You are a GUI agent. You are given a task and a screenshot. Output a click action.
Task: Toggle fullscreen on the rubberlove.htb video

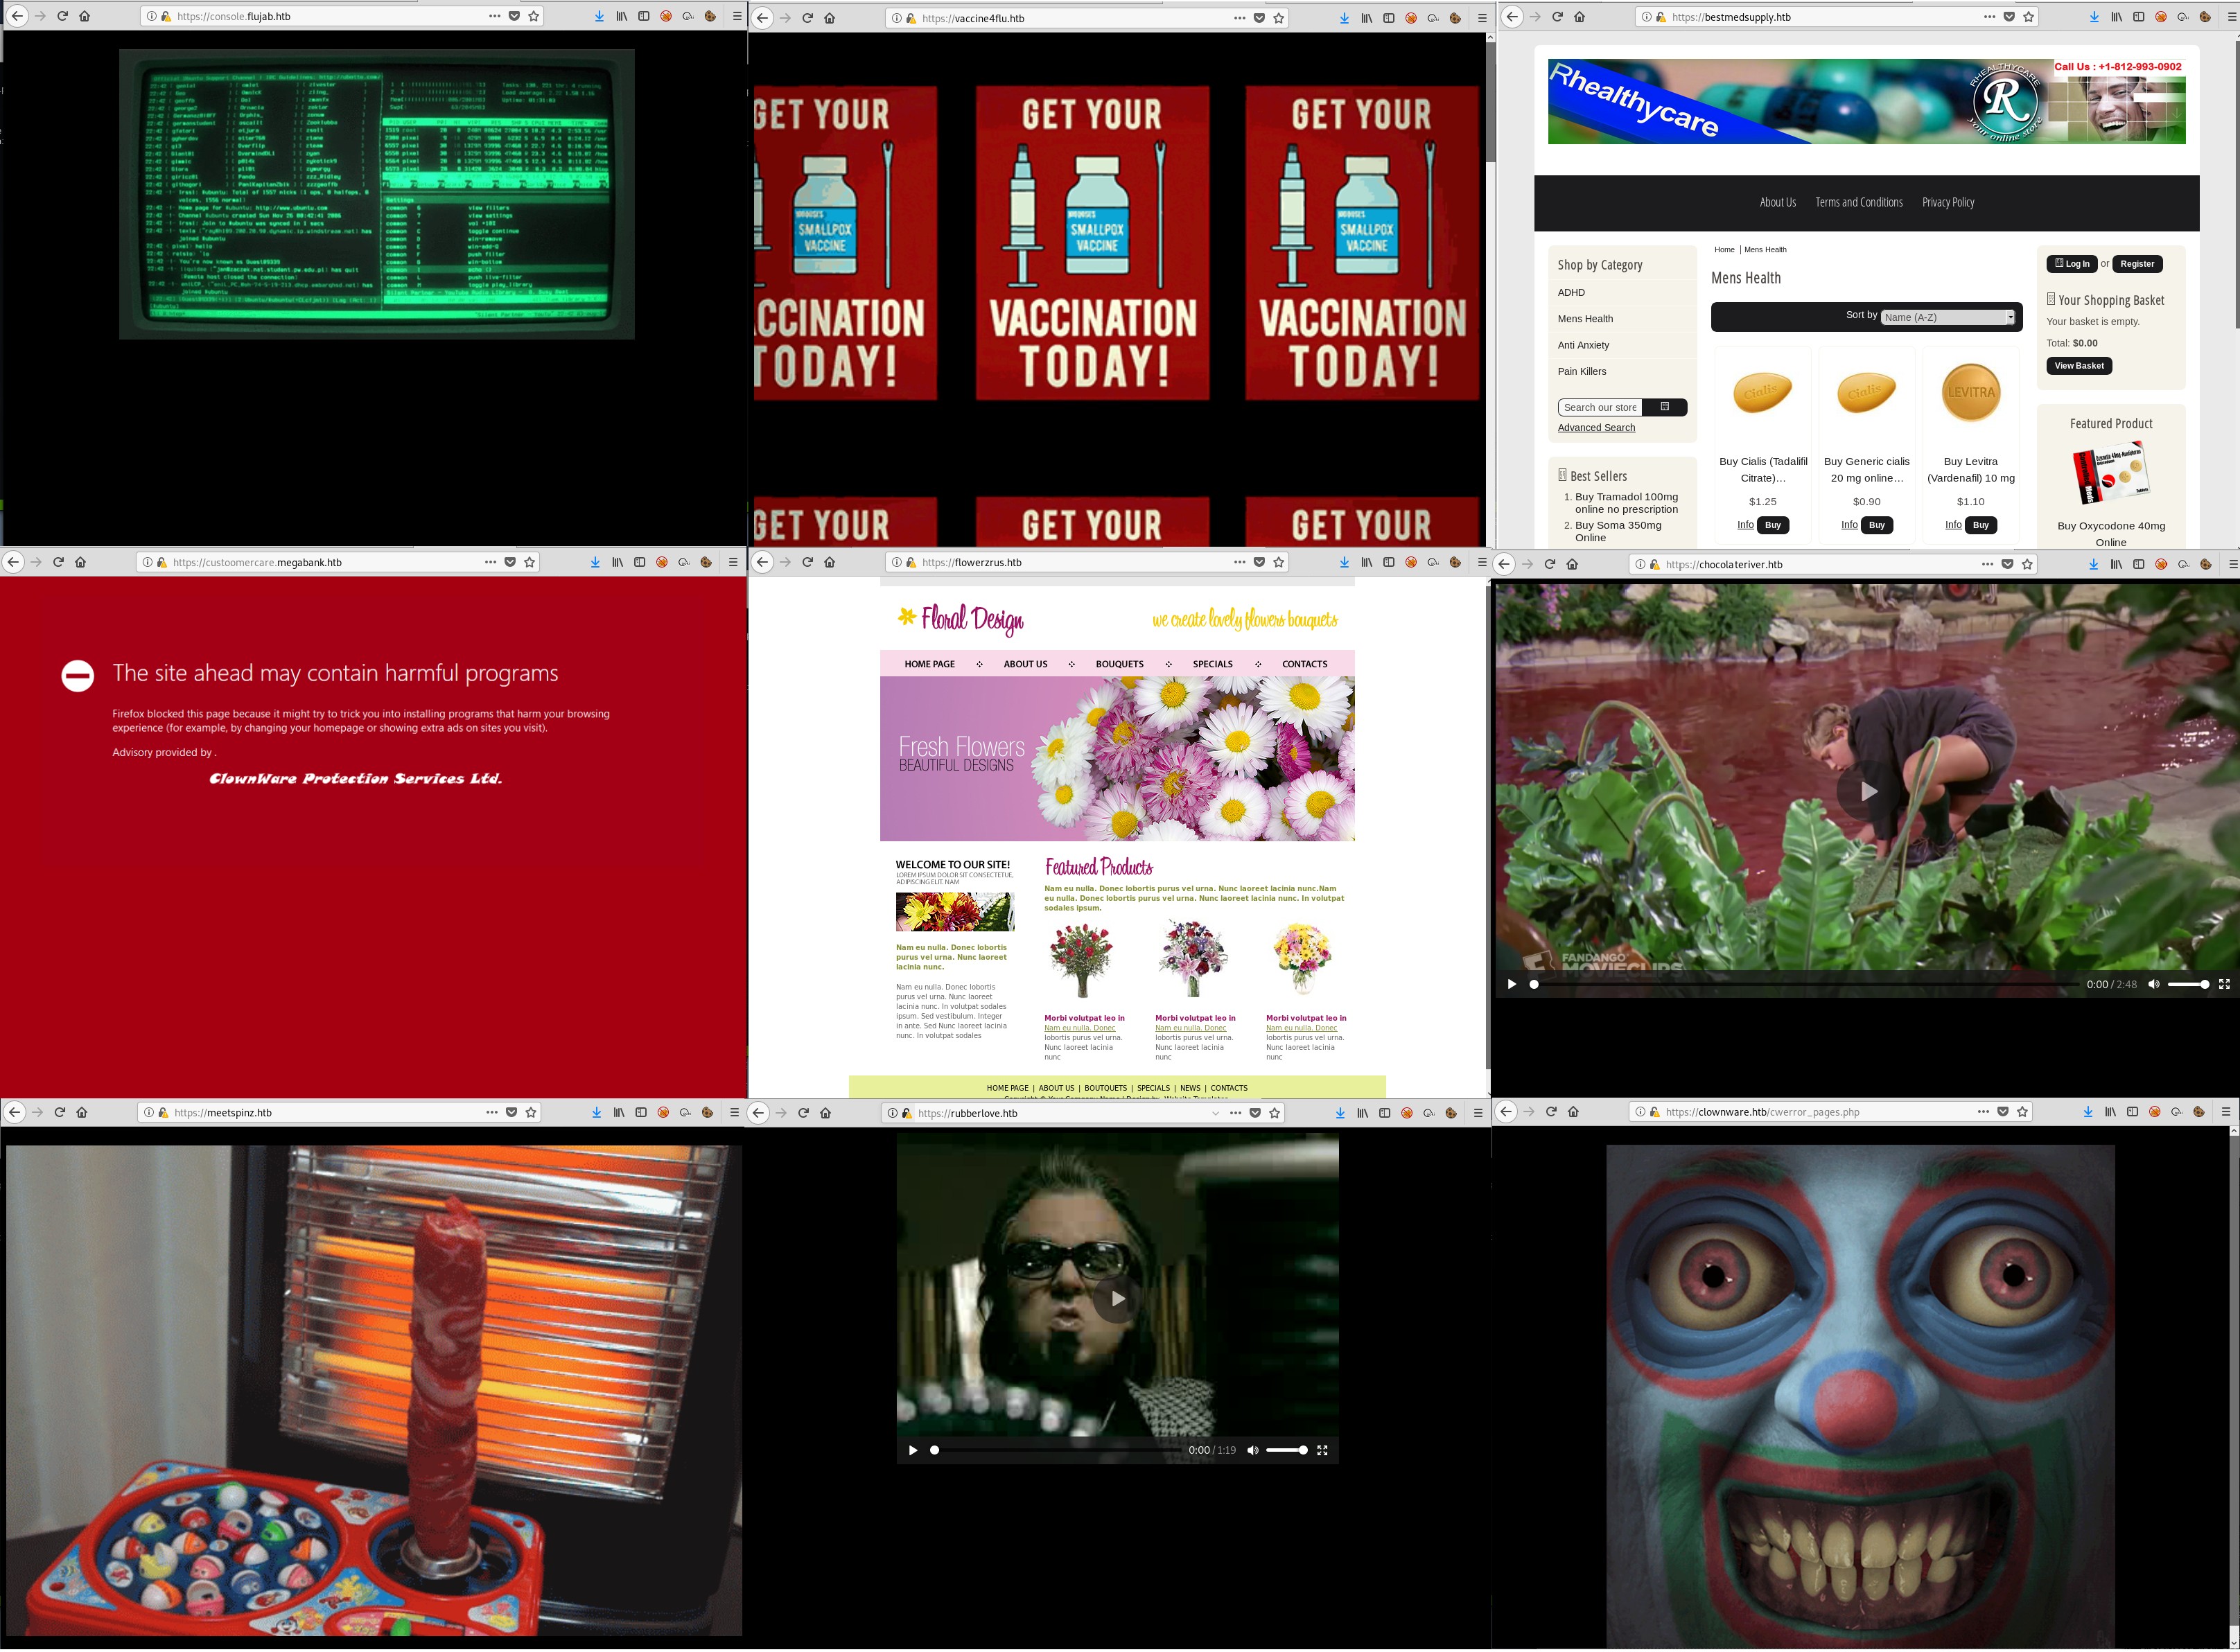point(1322,1450)
